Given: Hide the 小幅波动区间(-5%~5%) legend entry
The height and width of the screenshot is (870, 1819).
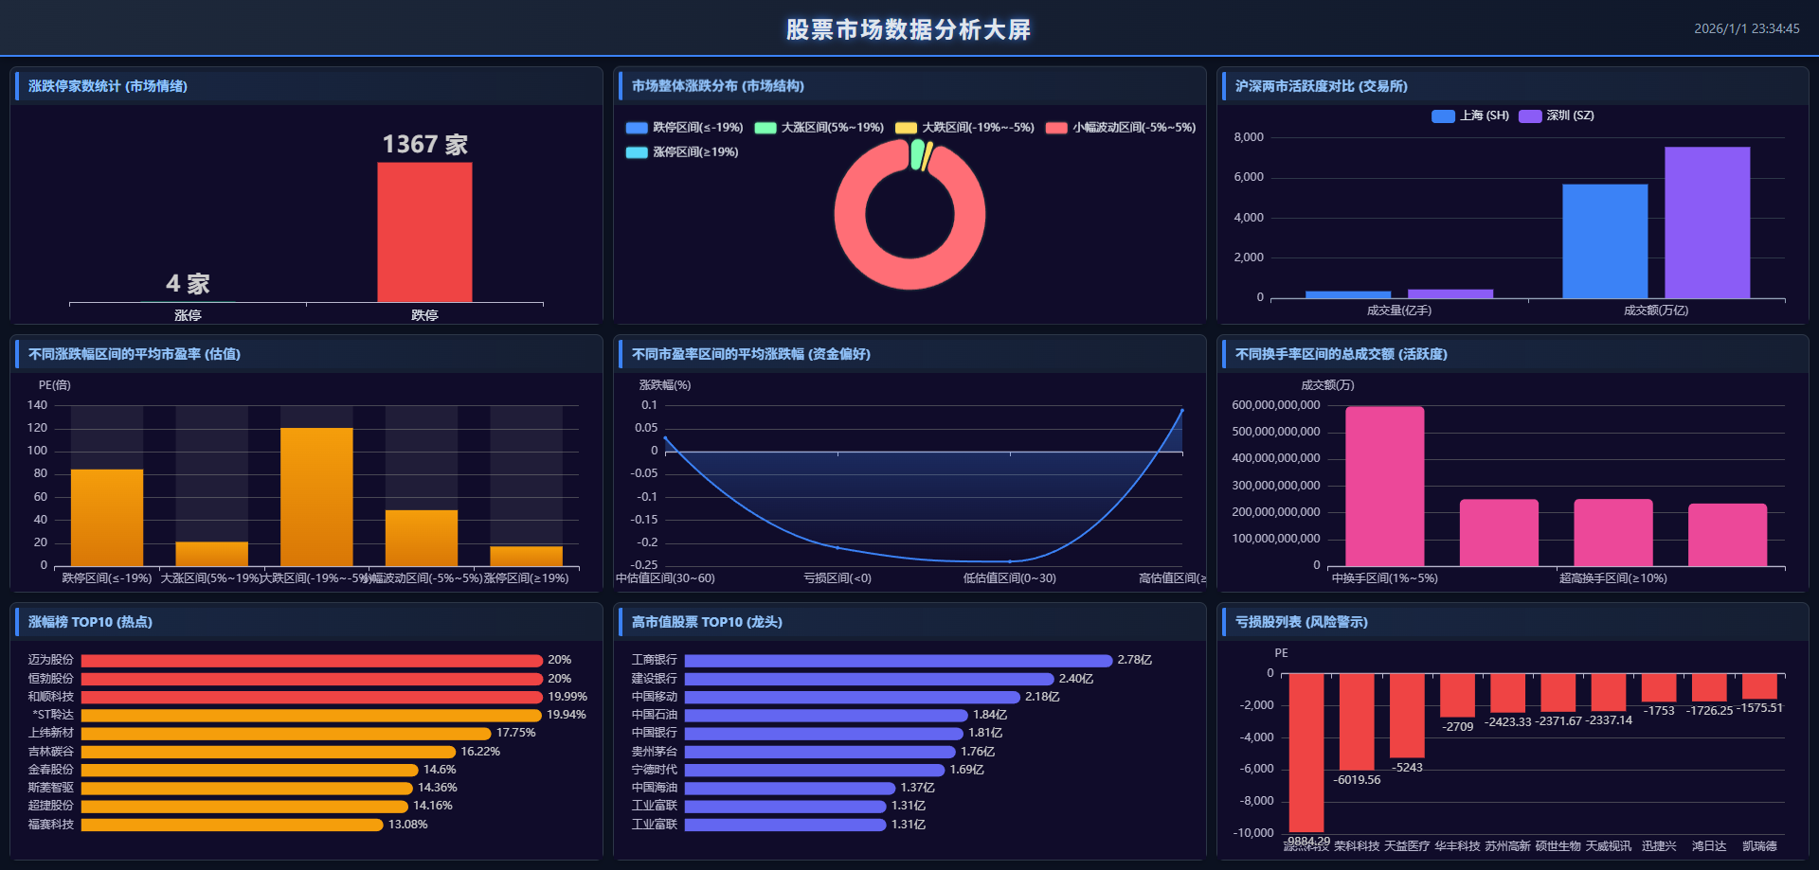Looking at the screenshot, I should [1056, 128].
